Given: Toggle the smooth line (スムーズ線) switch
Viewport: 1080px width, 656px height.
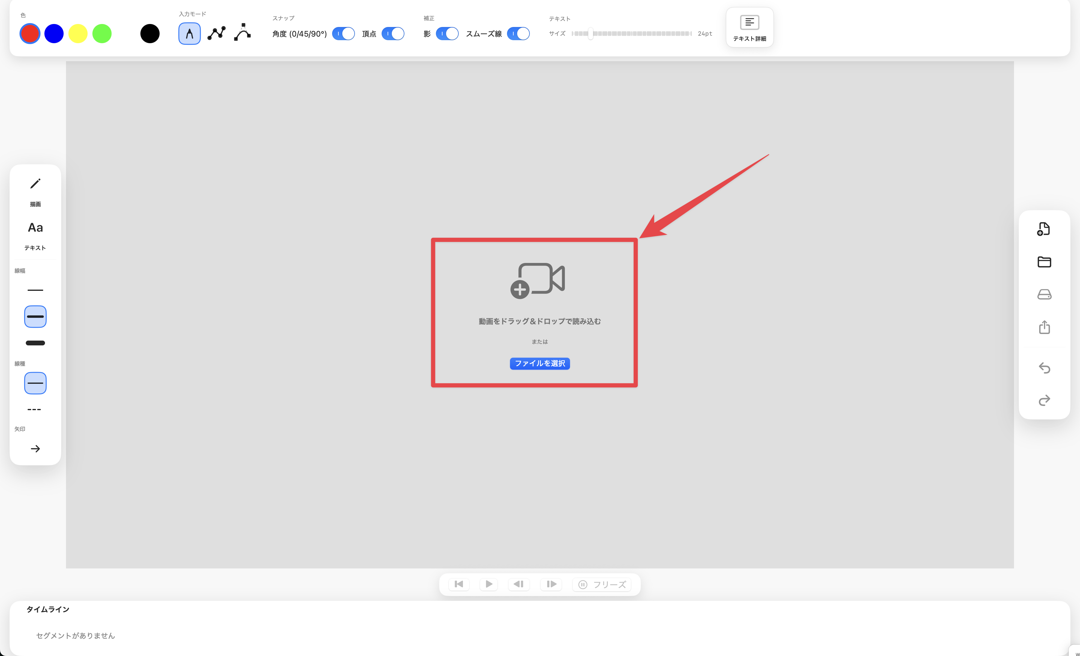Looking at the screenshot, I should pyautogui.click(x=518, y=34).
